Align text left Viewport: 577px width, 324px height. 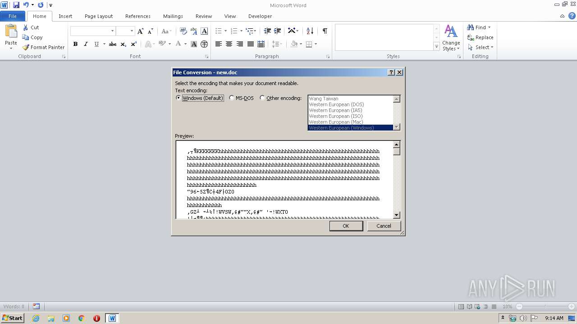219,44
